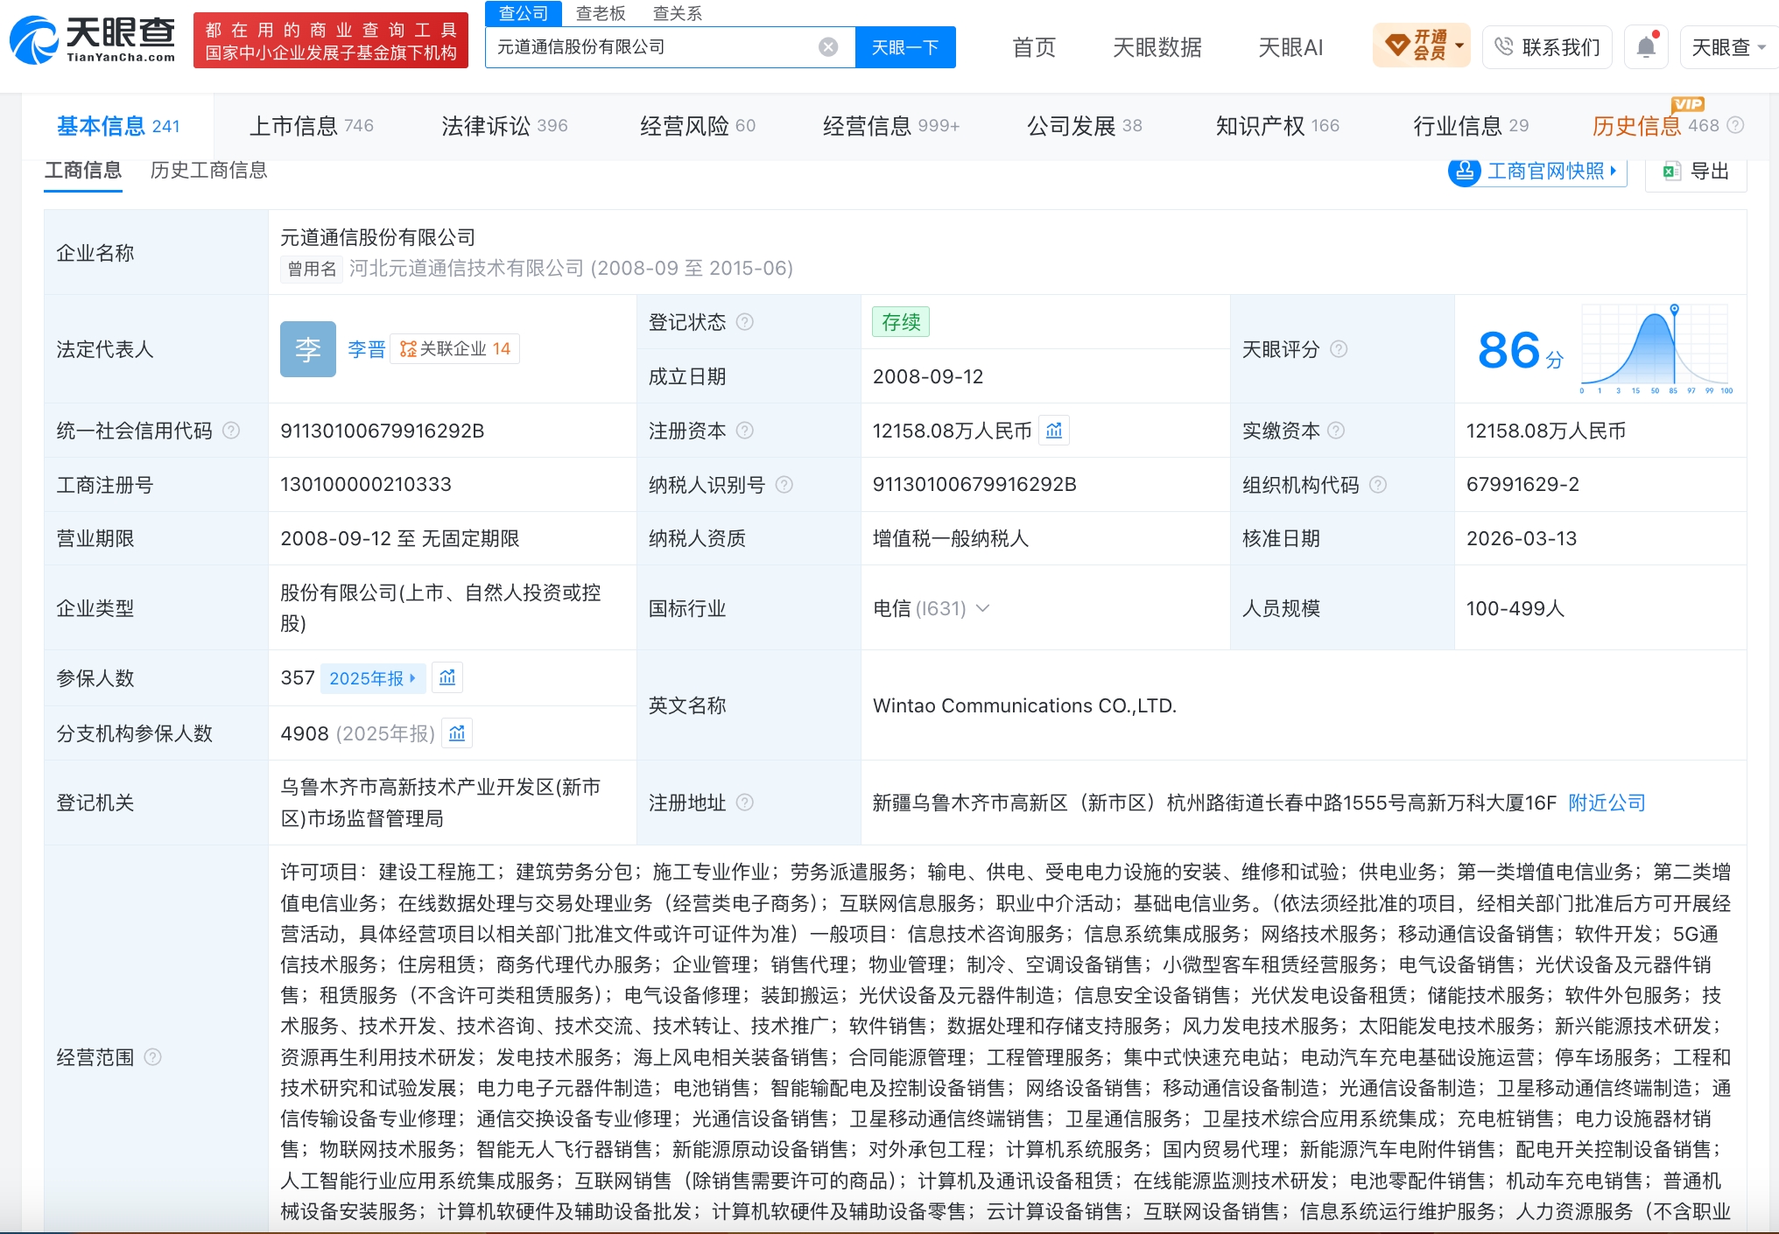The width and height of the screenshot is (1779, 1234).
Task: Open the 经营风险 tab
Action: tap(698, 126)
